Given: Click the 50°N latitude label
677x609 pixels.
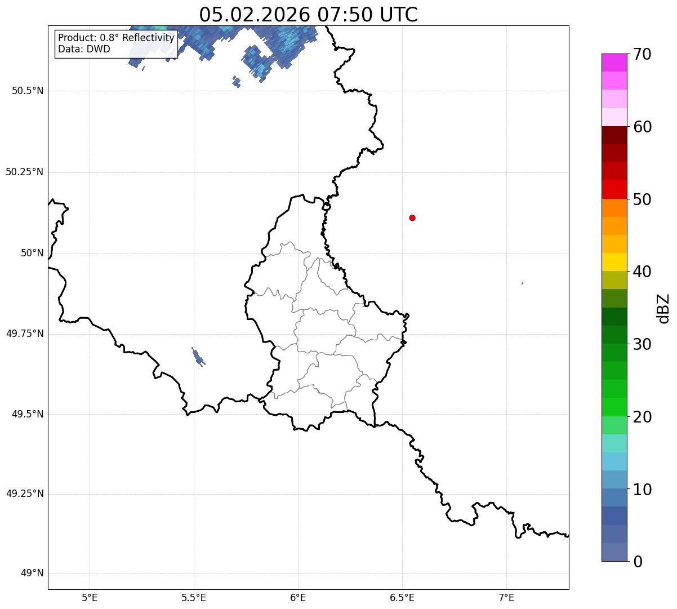Looking at the screenshot, I should tap(33, 253).
